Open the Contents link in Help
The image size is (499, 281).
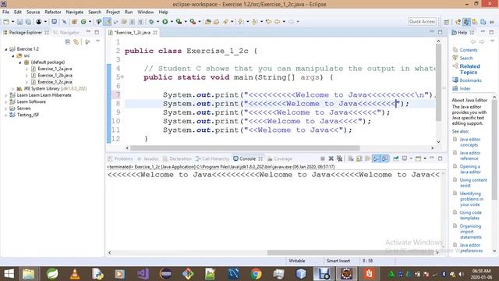(x=468, y=50)
